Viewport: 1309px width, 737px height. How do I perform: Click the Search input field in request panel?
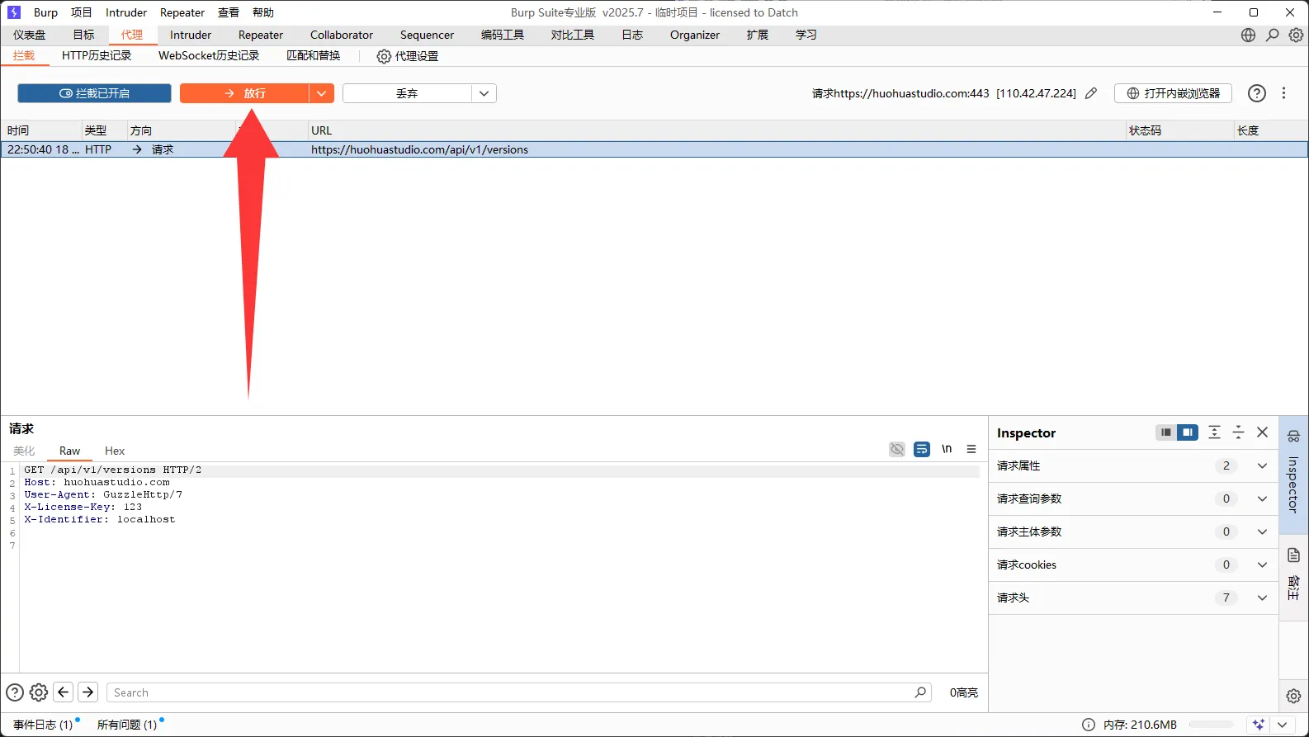pyautogui.click(x=512, y=692)
